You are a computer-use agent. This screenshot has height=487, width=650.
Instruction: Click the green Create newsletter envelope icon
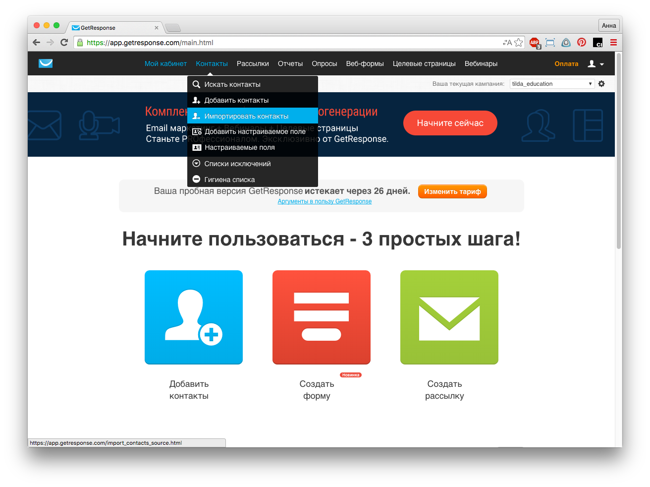[449, 317]
